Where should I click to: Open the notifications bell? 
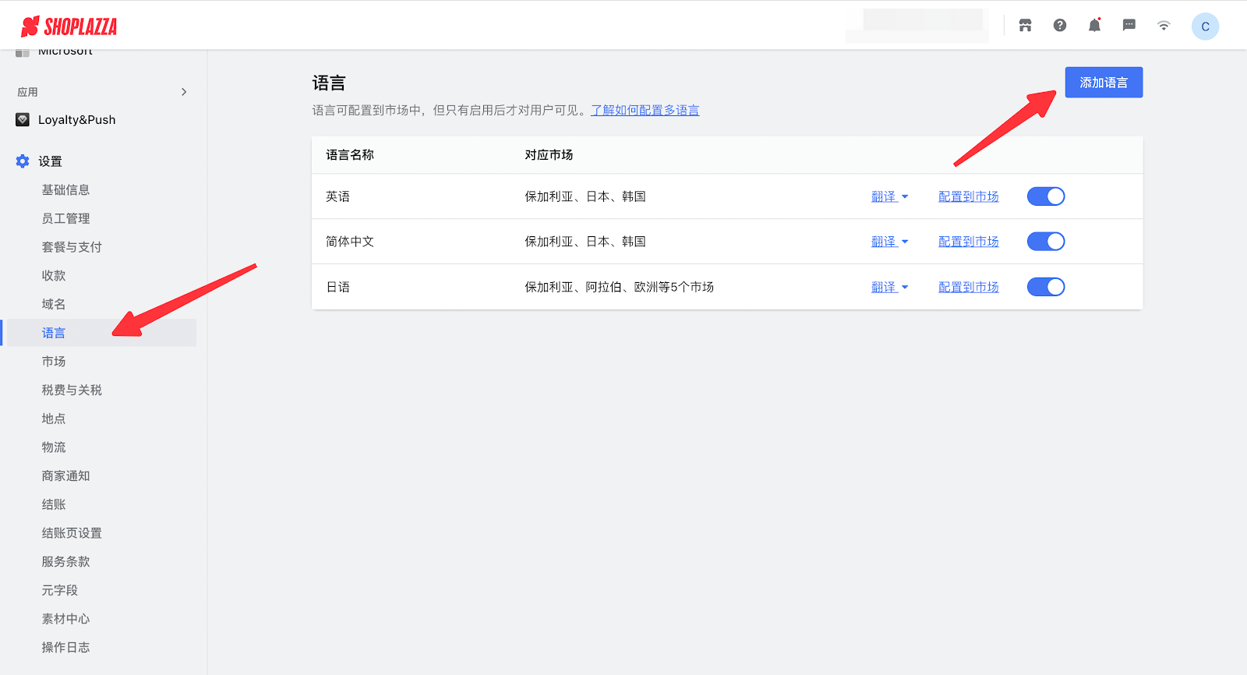(1094, 26)
